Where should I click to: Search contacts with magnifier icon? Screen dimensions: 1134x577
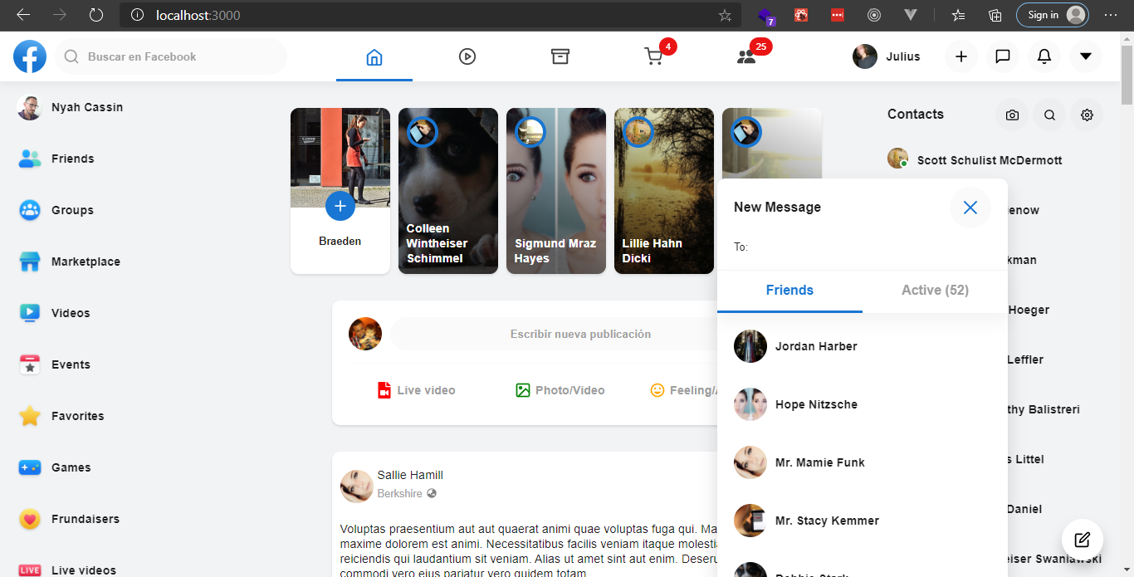coord(1049,115)
